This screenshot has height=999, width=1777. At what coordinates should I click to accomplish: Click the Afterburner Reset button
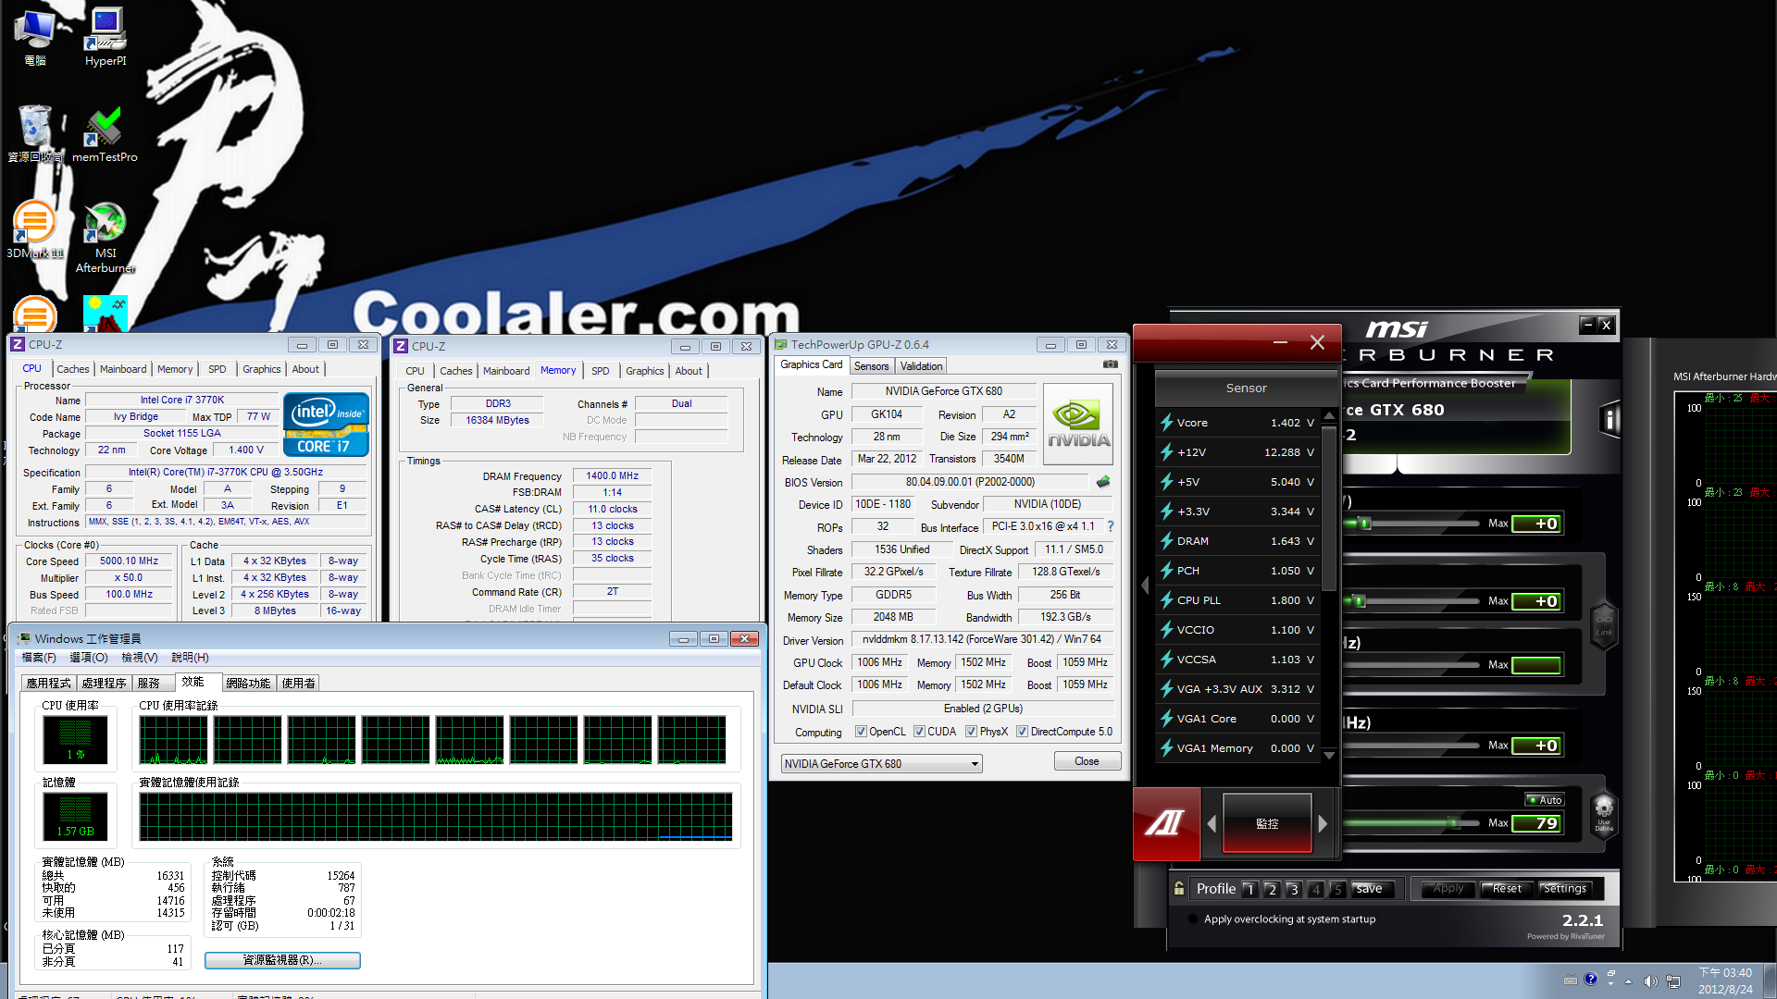coord(1507,889)
